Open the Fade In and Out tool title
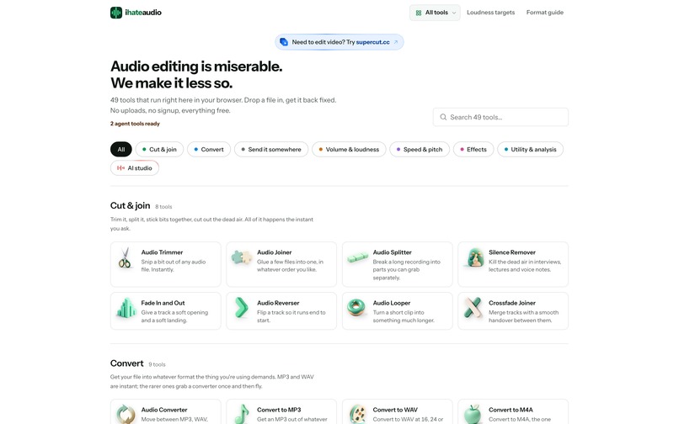The image size is (679, 424). point(163,303)
